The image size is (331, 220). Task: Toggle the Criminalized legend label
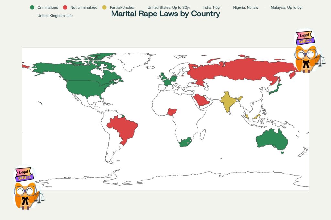tap(48, 7)
